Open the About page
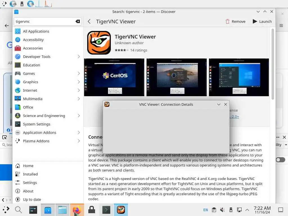The height and width of the screenshot is (216, 288). 48,191
